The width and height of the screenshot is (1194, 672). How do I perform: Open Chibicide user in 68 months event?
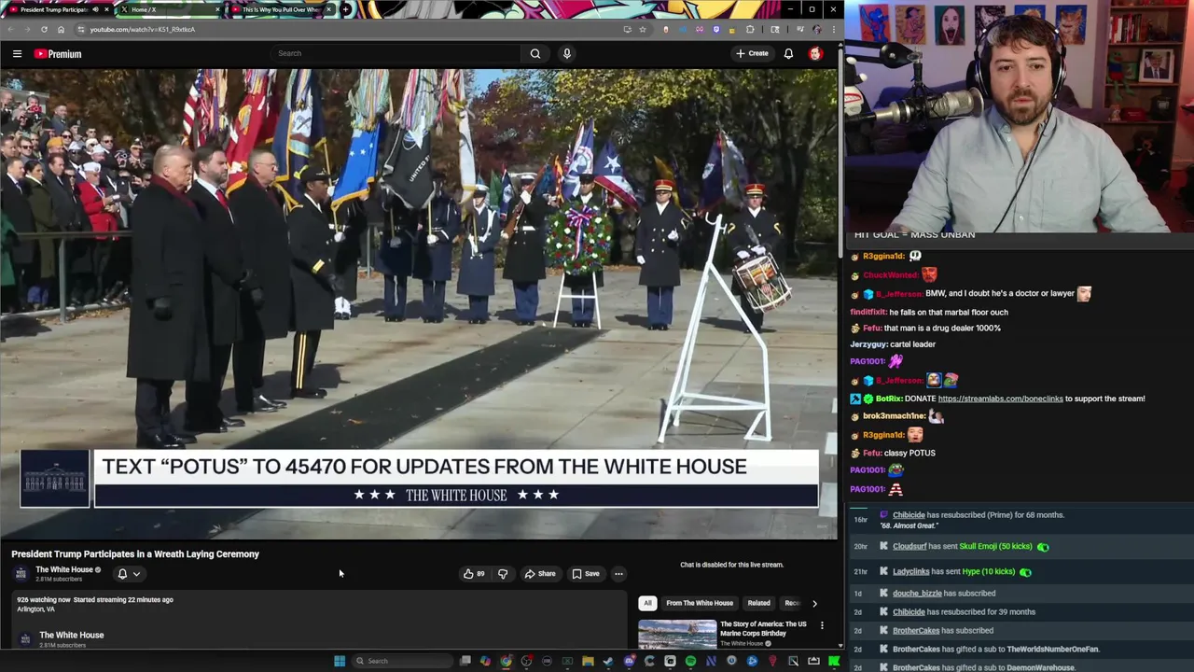(909, 514)
